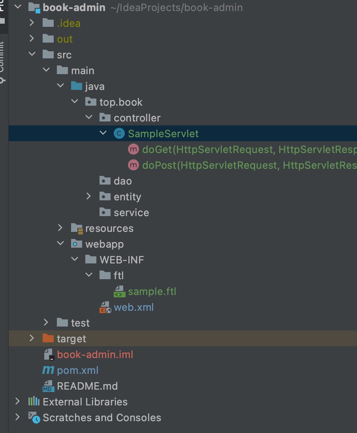This screenshot has width=357, height=433.
Task: Select the service package
Action: (x=131, y=213)
